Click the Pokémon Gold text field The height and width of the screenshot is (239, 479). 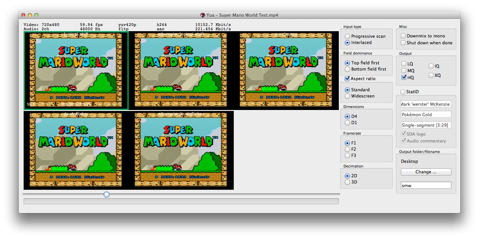[x=426, y=115]
